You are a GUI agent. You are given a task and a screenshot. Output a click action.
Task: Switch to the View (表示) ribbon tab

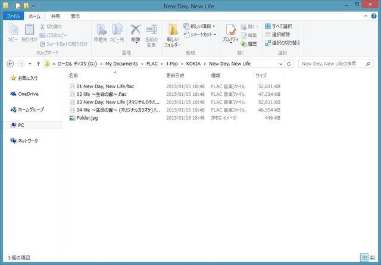(75, 16)
